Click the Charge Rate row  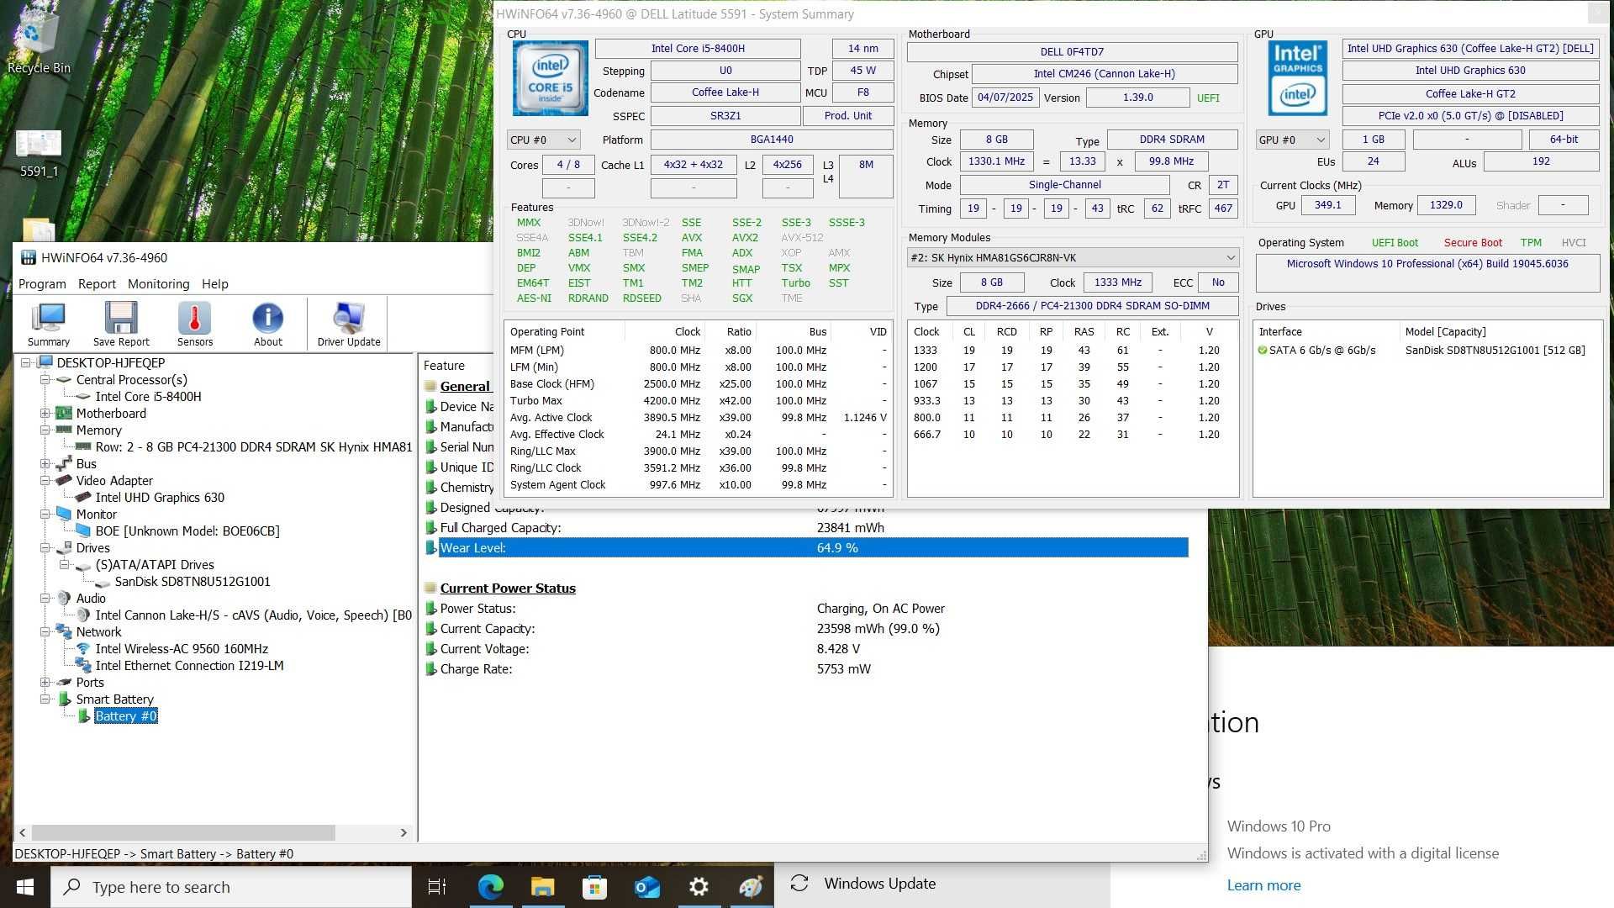pos(806,669)
